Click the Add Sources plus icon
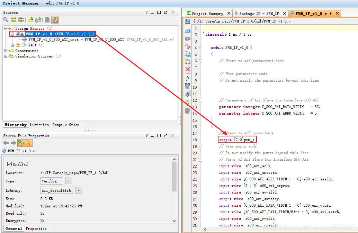The height and width of the screenshot is (233, 358). tap(38, 20)
